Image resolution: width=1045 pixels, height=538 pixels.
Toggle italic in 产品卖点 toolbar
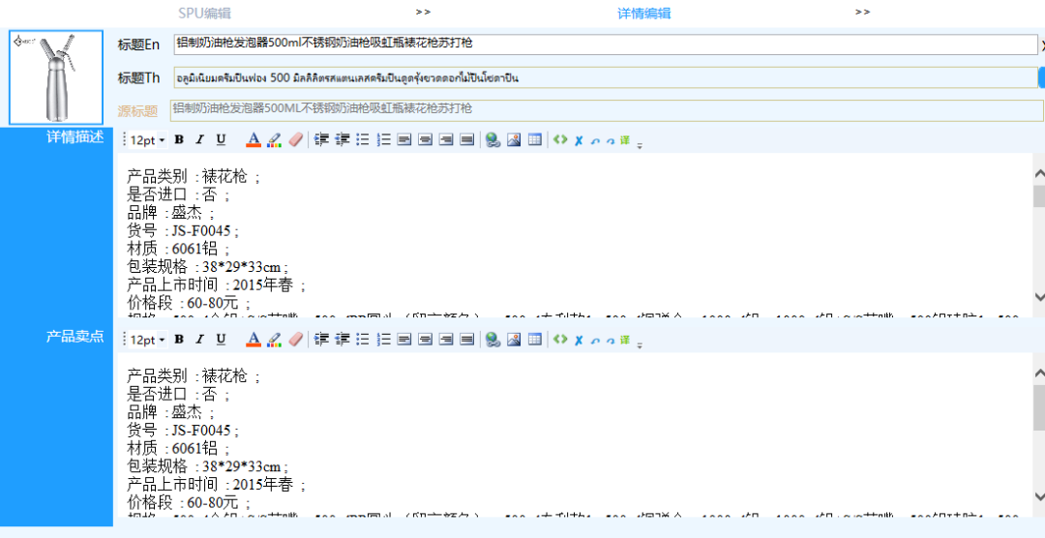pos(199,340)
